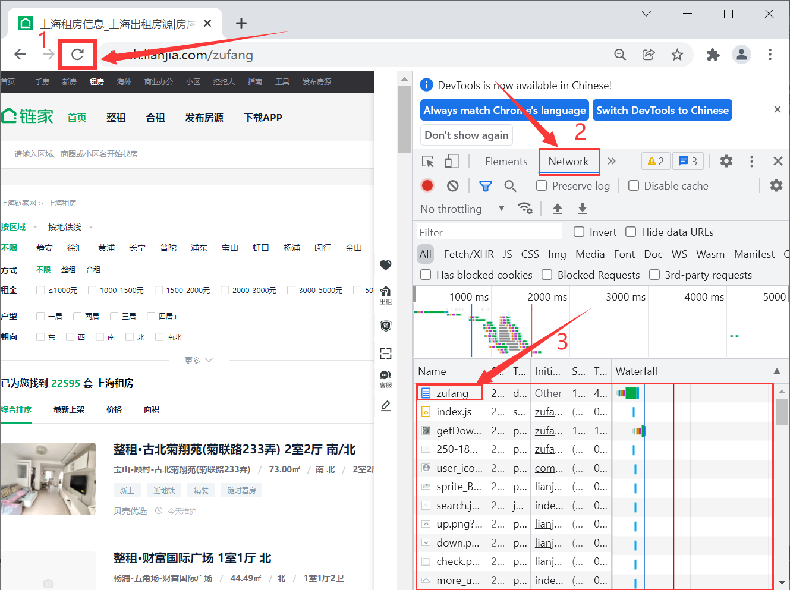Screen dimensions: 790x590
Task: Select the 浦东 district filter
Action: [x=199, y=248]
